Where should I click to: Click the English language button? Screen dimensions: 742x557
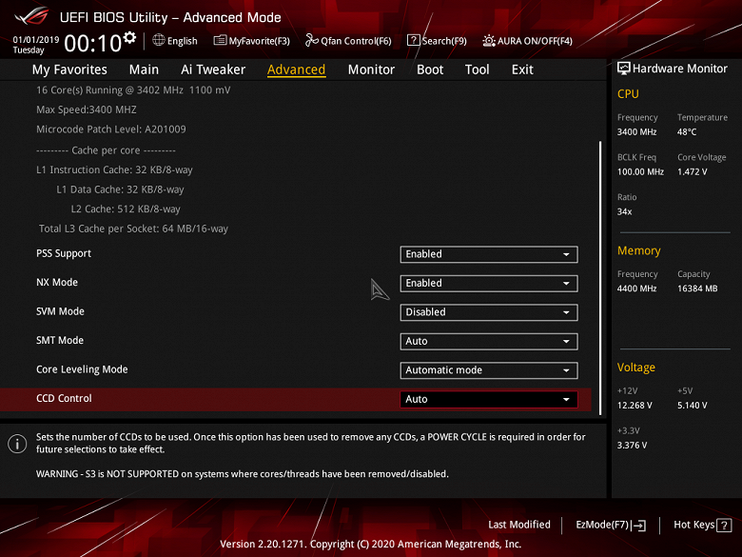[x=175, y=41]
